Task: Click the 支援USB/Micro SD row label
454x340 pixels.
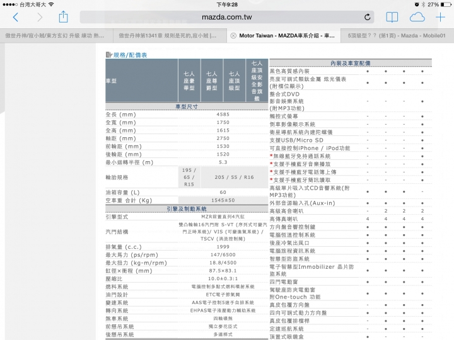Action: (x=296, y=140)
